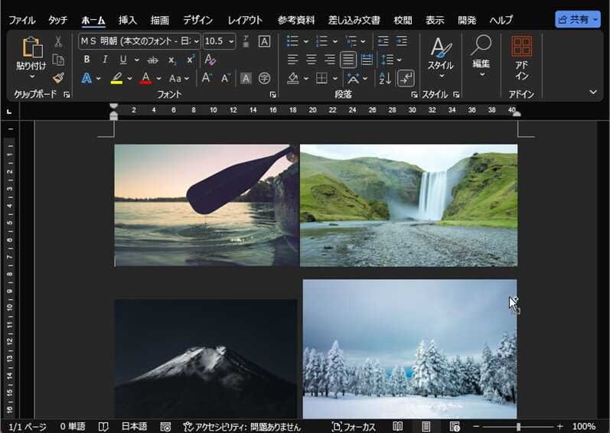Click the Increase Indent icon
This screenshot has height=433, width=610.
(x=402, y=41)
